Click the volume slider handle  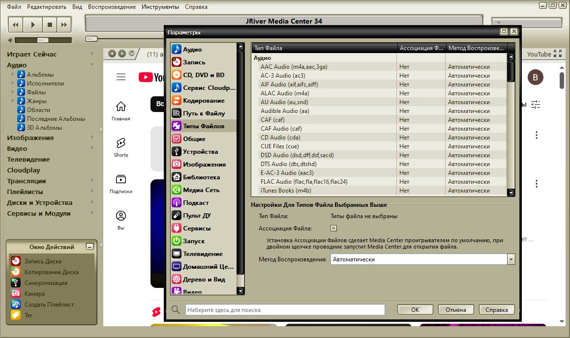click(43, 40)
